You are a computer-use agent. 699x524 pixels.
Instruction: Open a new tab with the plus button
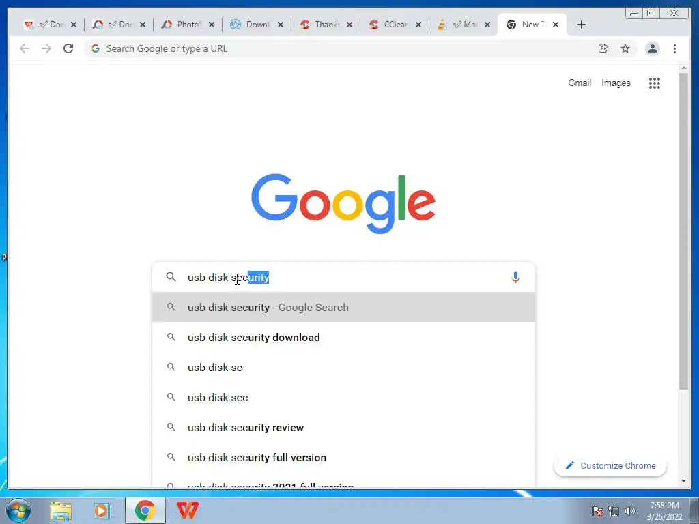pyautogui.click(x=582, y=25)
